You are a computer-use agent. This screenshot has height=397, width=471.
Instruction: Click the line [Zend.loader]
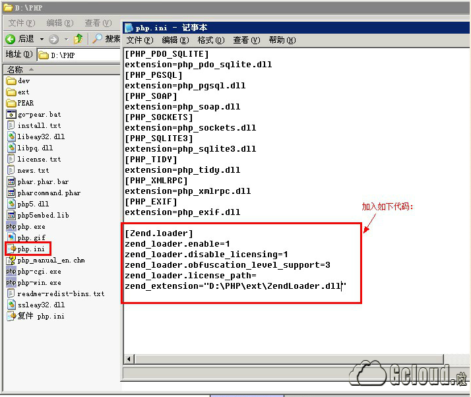[159, 233]
